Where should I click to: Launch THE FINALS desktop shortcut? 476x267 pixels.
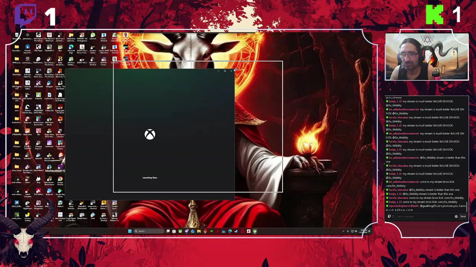[x=38, y=192]
